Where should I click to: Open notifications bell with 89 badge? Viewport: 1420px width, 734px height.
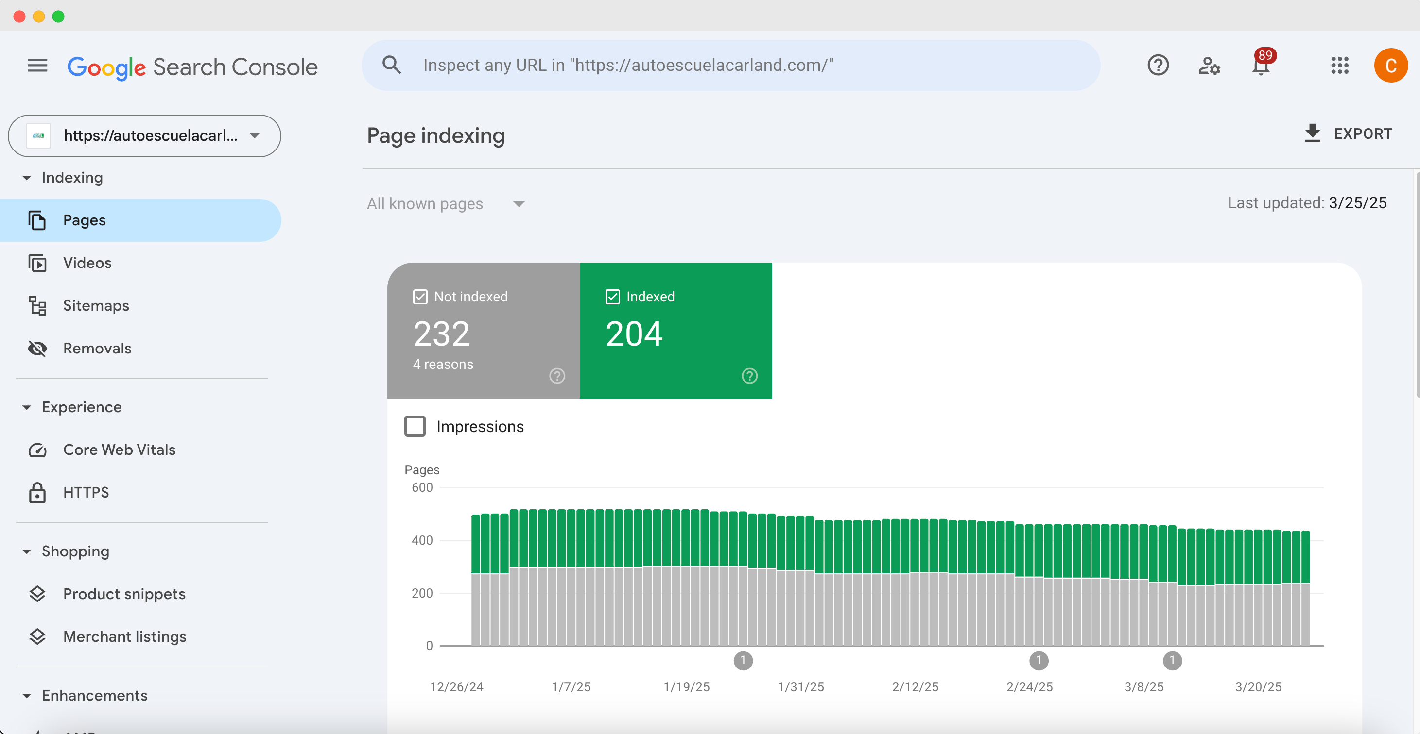(1262, 63)
